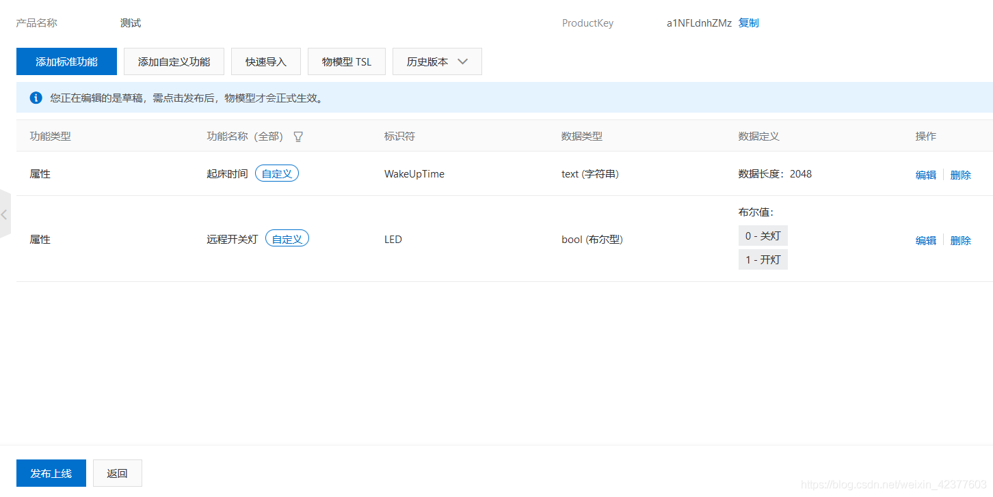Click the 布尔值： label
Viewport: 993px width, 497px height.
pos(756,212)
